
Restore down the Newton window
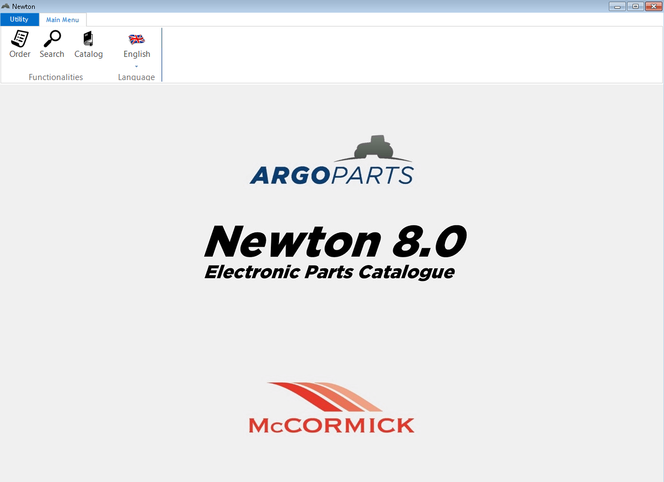tap(635, 6)
